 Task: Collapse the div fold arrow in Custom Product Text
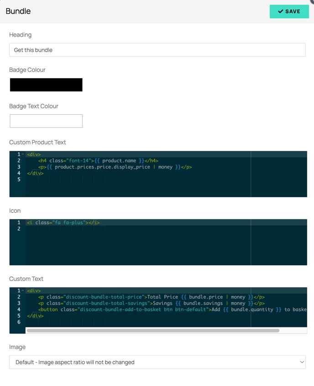click(x=23, y=154)
